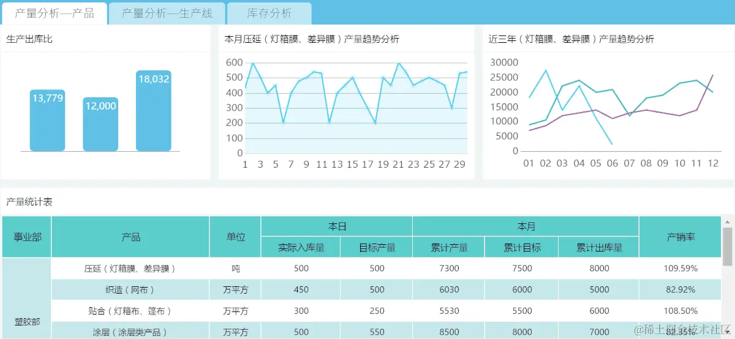
Task: Select the bar labeled 12,000
Action: pyautogui.click(x=100, y=124)
